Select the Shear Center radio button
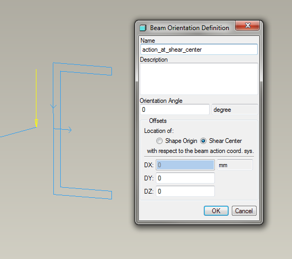 (203, 141)
